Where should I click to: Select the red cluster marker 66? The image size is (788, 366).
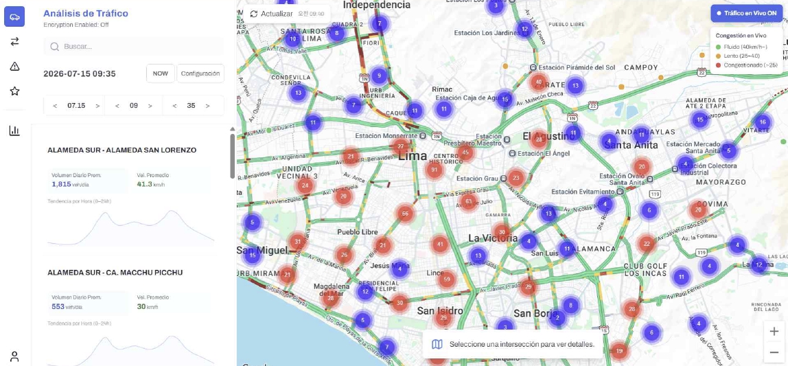(405, 214)
